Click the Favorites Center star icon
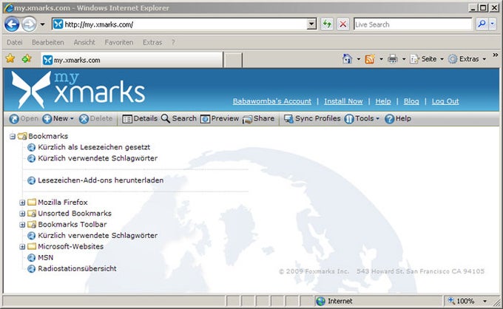 [10, 58]
